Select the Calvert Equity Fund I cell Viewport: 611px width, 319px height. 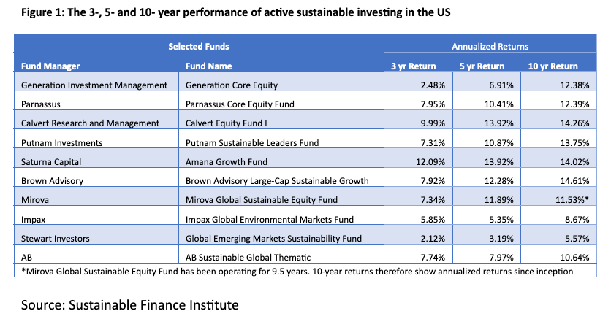[x=226, y=123]
